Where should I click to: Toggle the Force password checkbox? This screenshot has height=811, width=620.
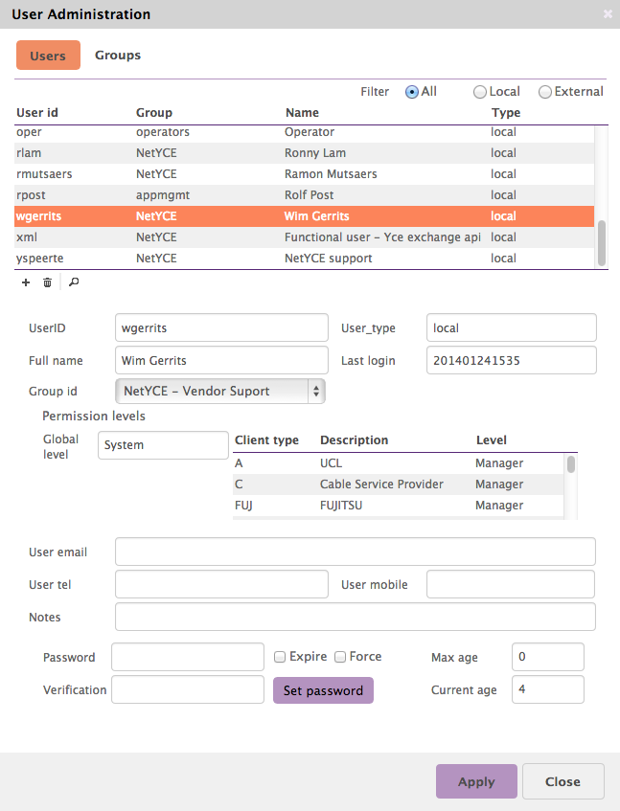[x=340, y=657]
